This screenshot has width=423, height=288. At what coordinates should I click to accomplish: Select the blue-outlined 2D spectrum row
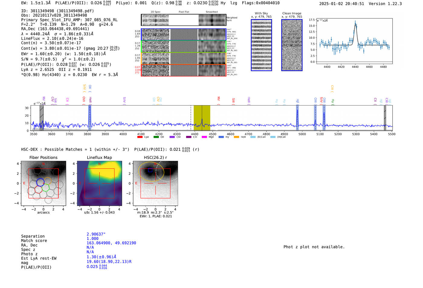click(x=183, y=34)
